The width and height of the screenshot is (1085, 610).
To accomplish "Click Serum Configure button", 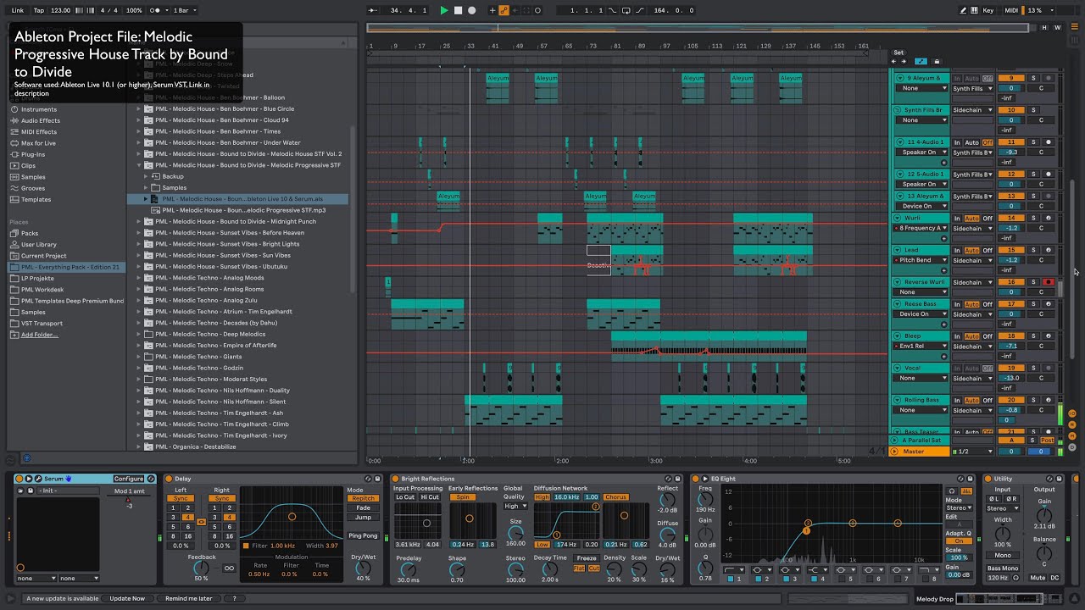I will (x=129, y=479).
